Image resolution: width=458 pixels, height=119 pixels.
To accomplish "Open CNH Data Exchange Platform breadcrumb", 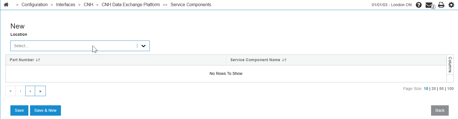I will tap(131, 4).
